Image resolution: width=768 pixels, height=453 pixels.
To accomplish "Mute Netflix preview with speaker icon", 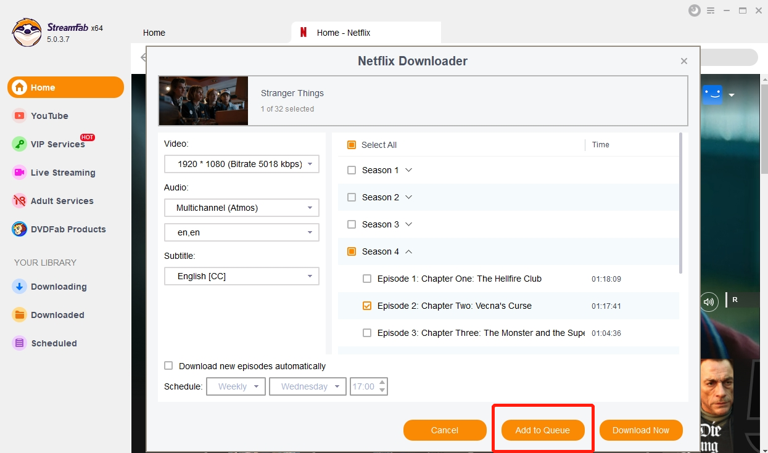I will (709, 302).
